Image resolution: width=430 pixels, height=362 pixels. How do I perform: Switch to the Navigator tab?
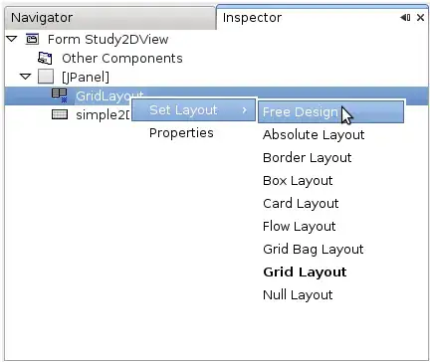click(x=42, y=17)
